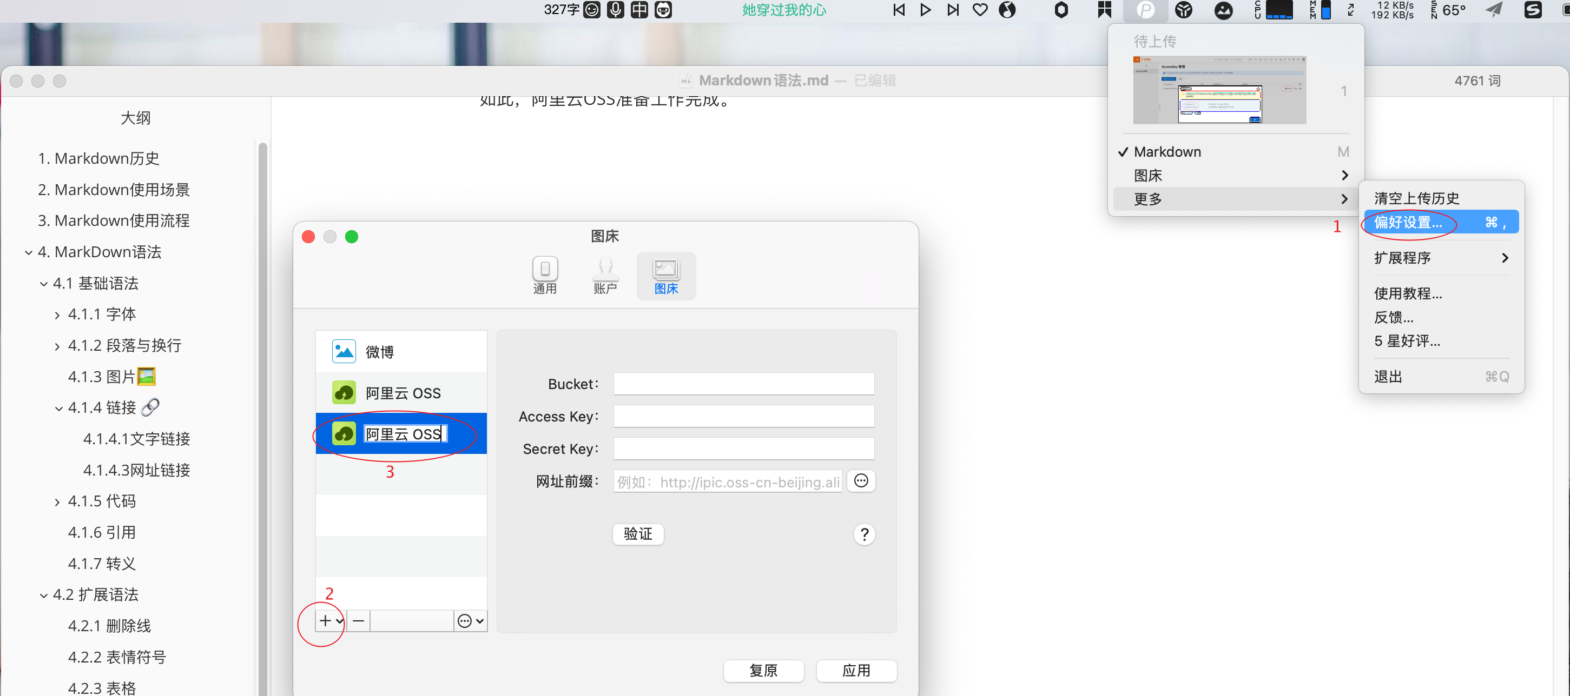Go to outline item 4.2.2 表情符号

(117, 657)
